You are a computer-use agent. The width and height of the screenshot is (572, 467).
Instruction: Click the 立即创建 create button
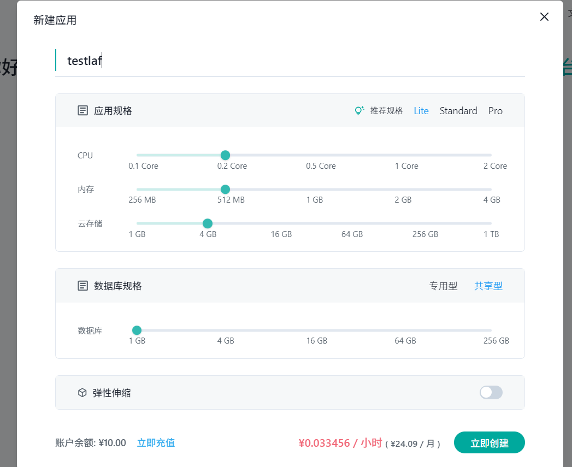pyautogui.click(x=489, y=443)
